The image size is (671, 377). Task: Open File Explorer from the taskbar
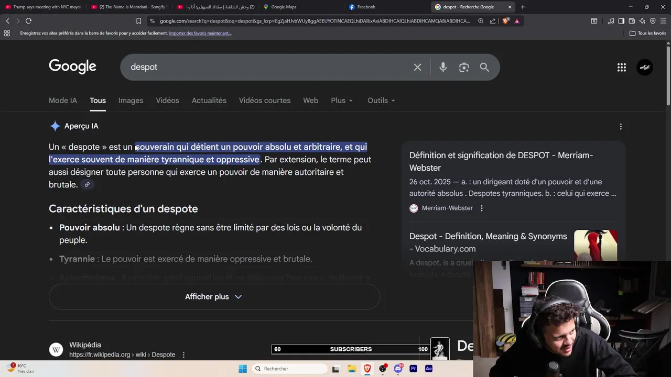[x=352, y=369]
